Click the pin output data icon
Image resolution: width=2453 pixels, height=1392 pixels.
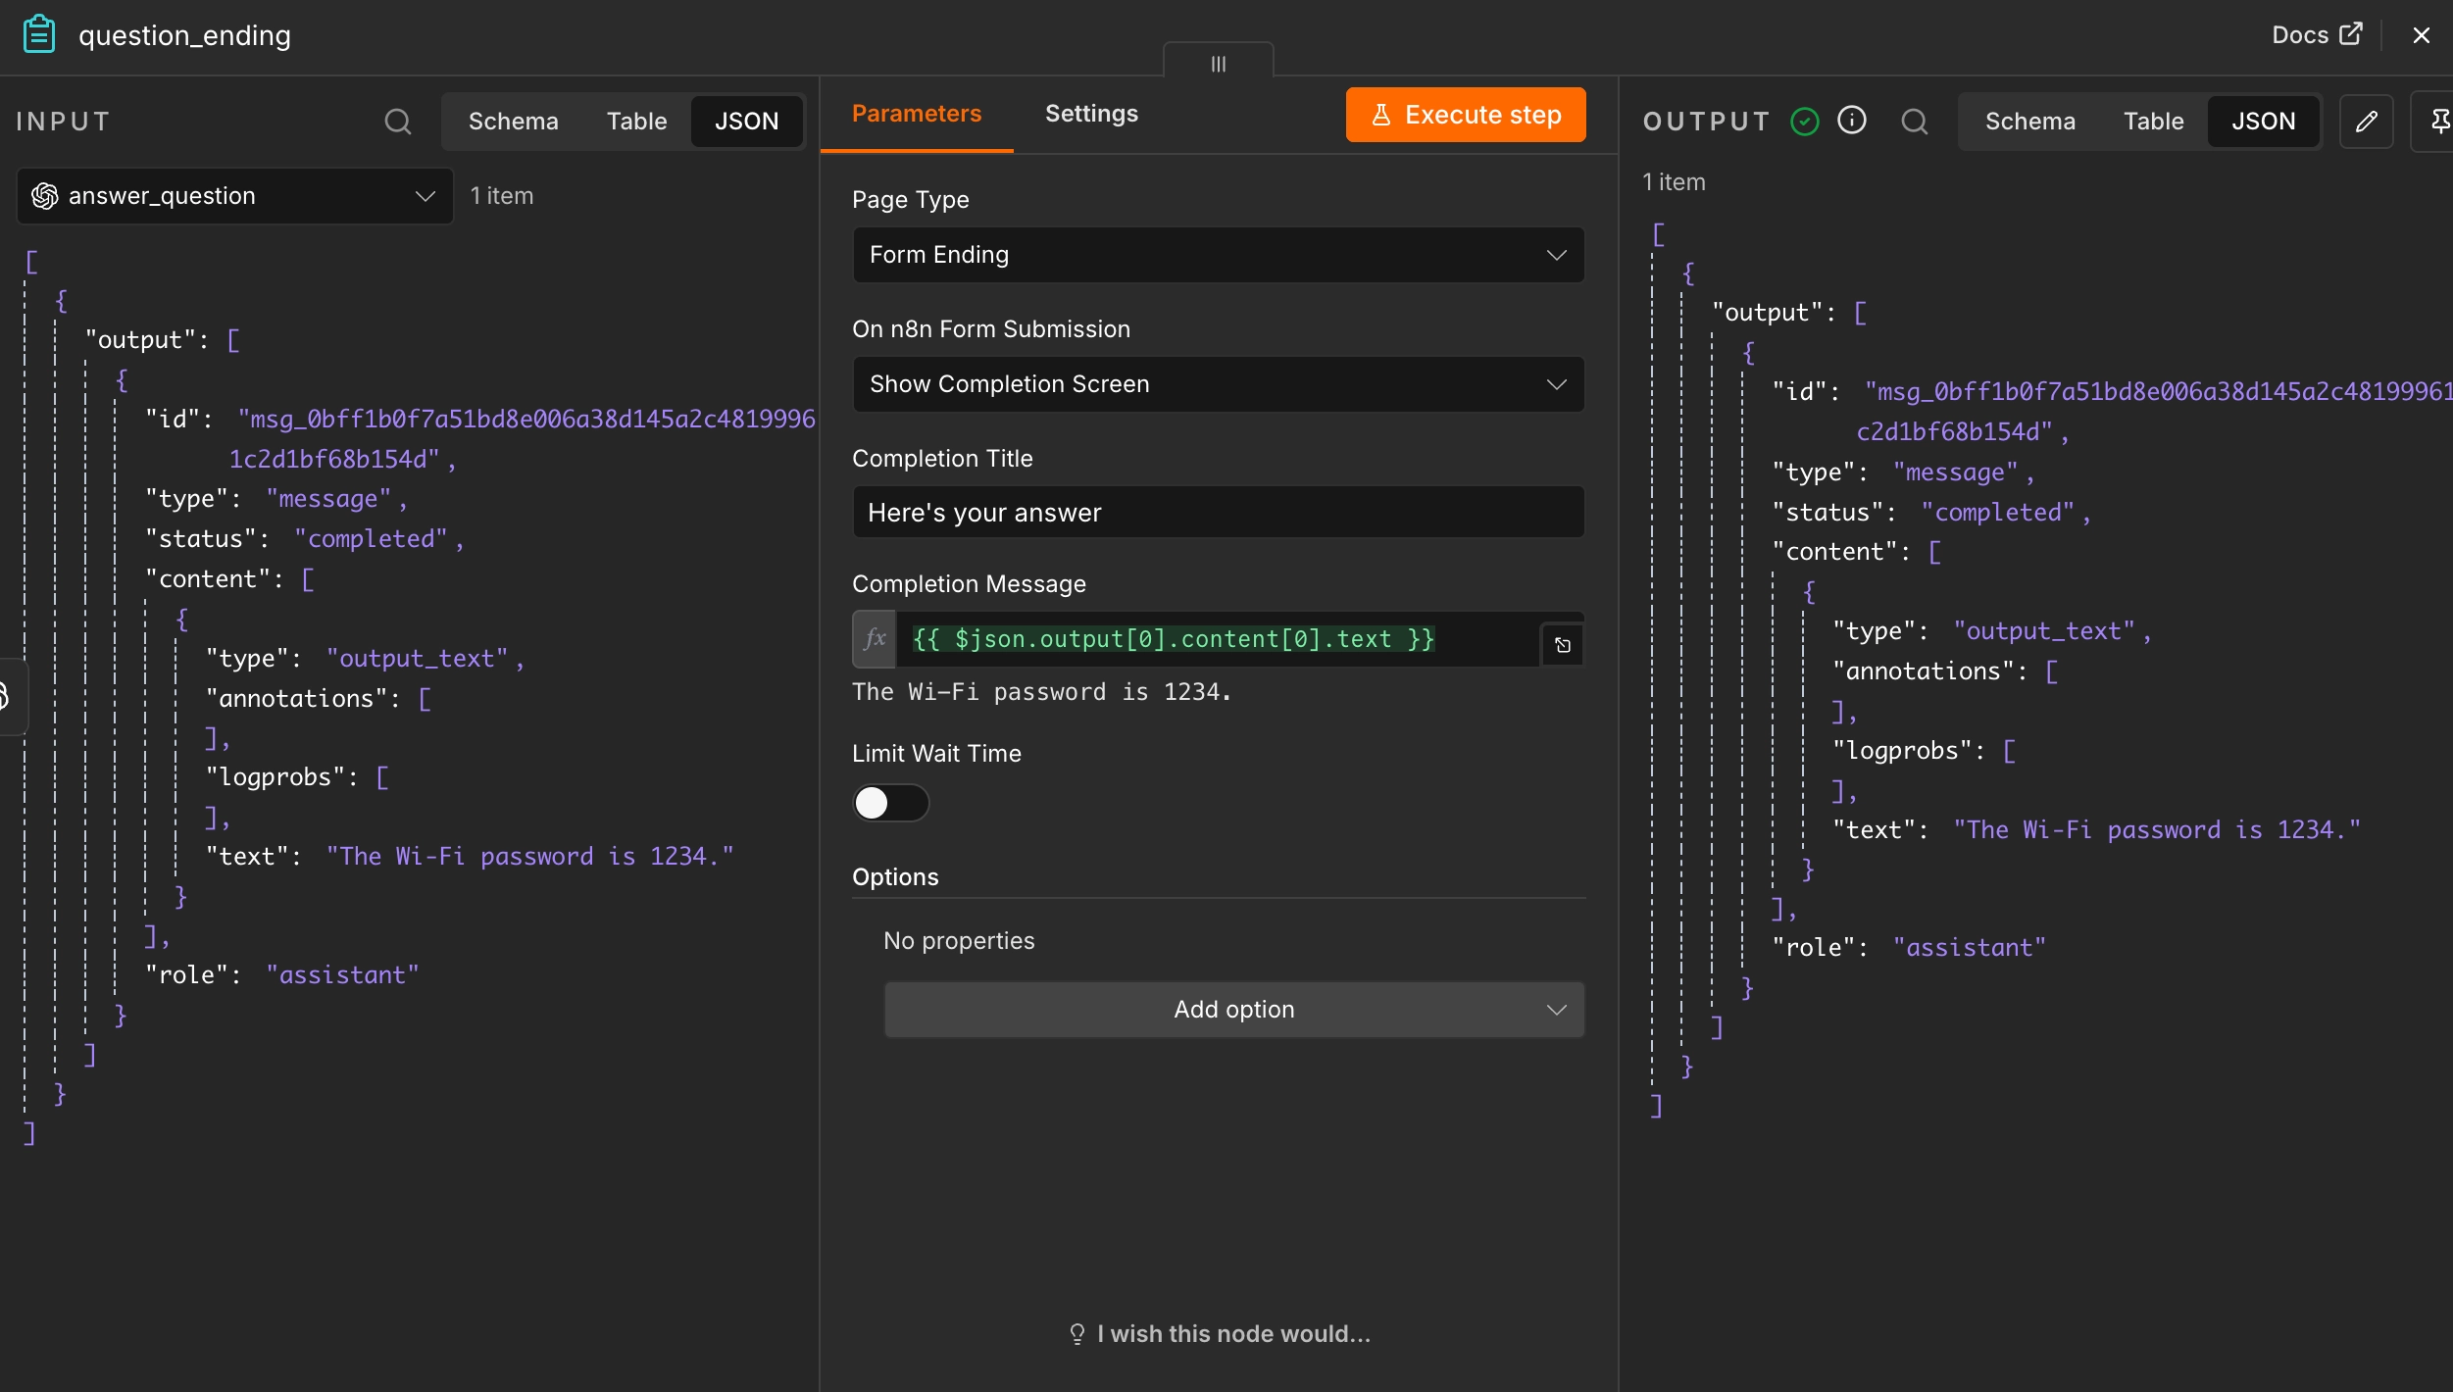click(2436, 122)
